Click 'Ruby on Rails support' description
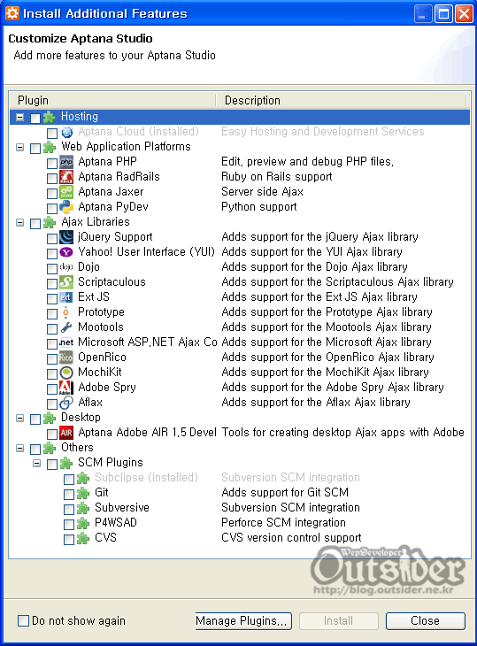 click(277, 177)
